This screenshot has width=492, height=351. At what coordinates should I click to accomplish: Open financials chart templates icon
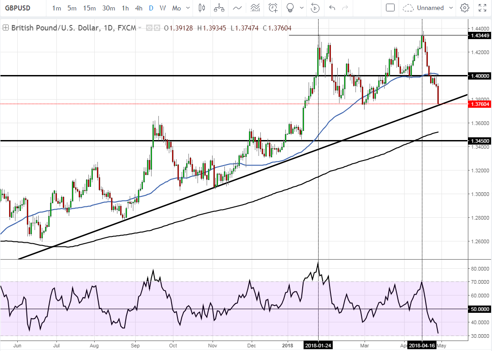tap(255, 8)
